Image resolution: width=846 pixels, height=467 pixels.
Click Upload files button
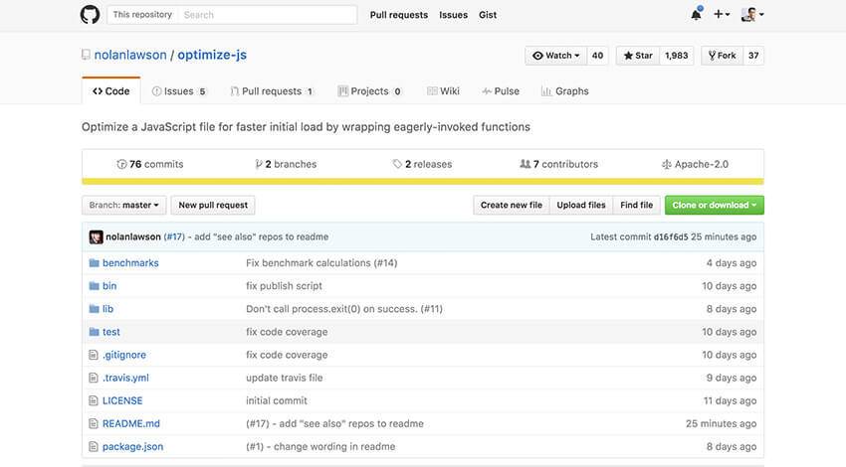(x=581, y=206)
